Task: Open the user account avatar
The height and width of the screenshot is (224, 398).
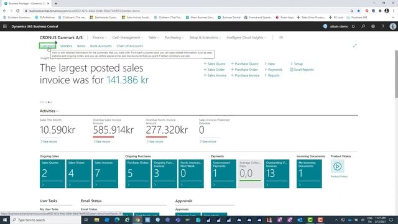Action: point(392,26)
